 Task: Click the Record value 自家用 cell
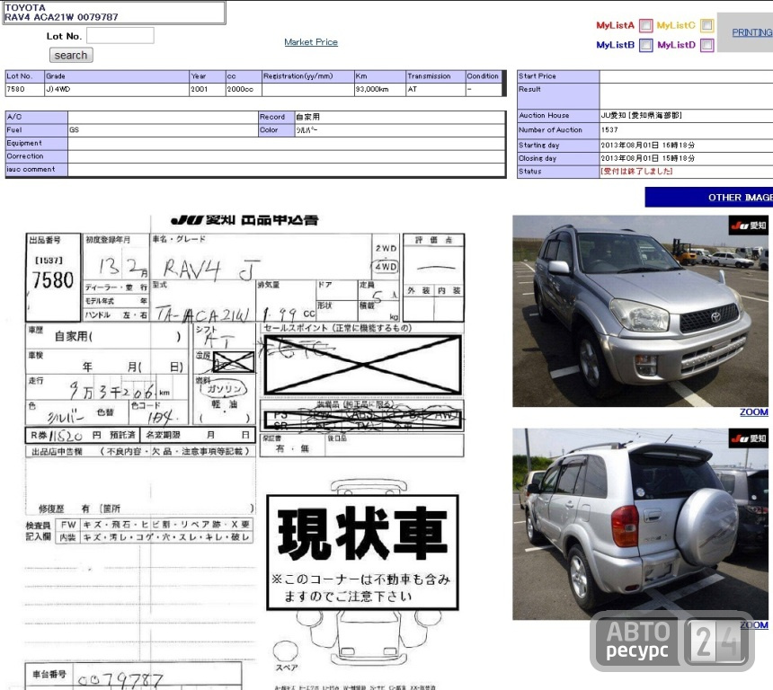[400, 117]
